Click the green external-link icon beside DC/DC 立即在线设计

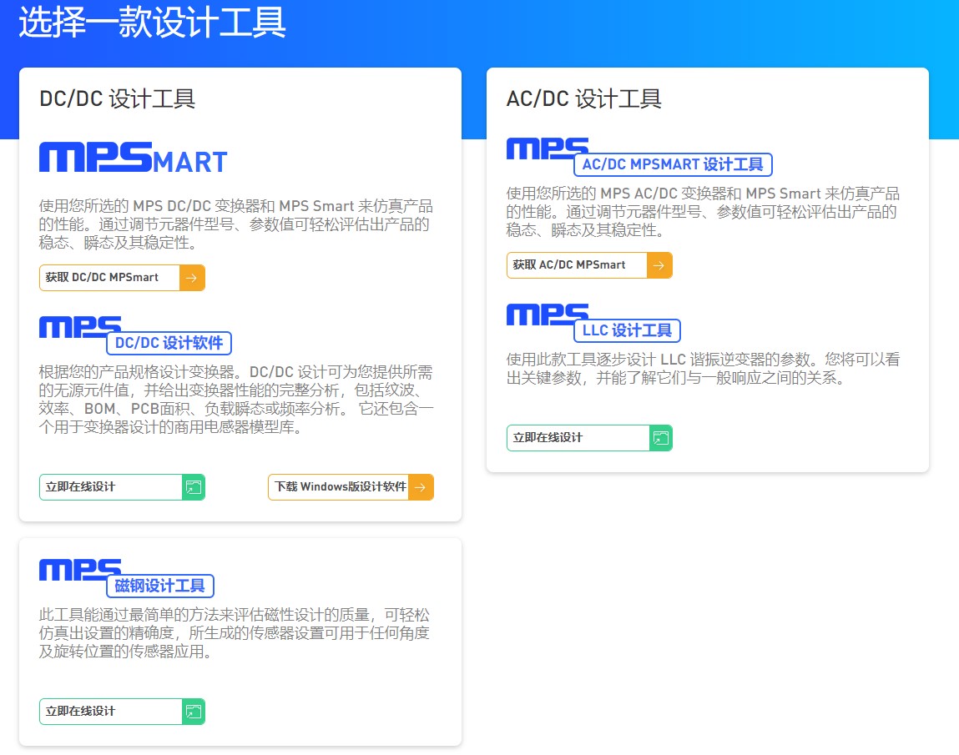coord(194,486)
